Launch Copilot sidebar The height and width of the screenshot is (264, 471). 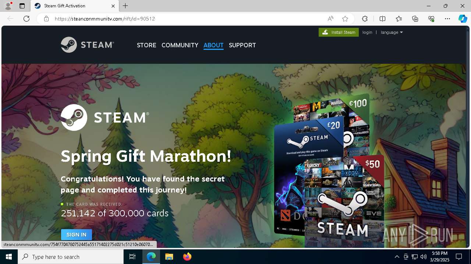pyautogui.click(x=463, y=19)
